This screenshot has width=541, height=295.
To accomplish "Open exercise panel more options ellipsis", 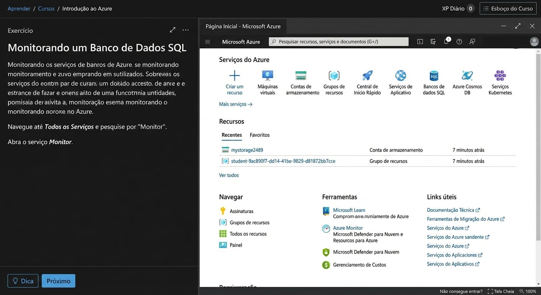I will 186,30.
